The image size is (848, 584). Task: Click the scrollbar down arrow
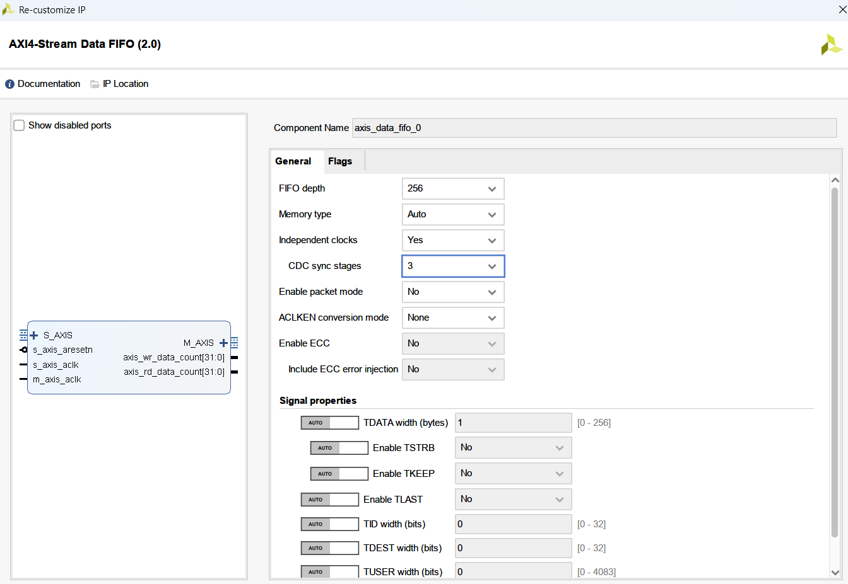pyautogui.click(x=835, y=573)
